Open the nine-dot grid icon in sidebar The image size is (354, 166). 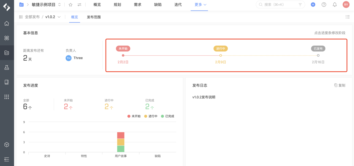tap(7, 97)
